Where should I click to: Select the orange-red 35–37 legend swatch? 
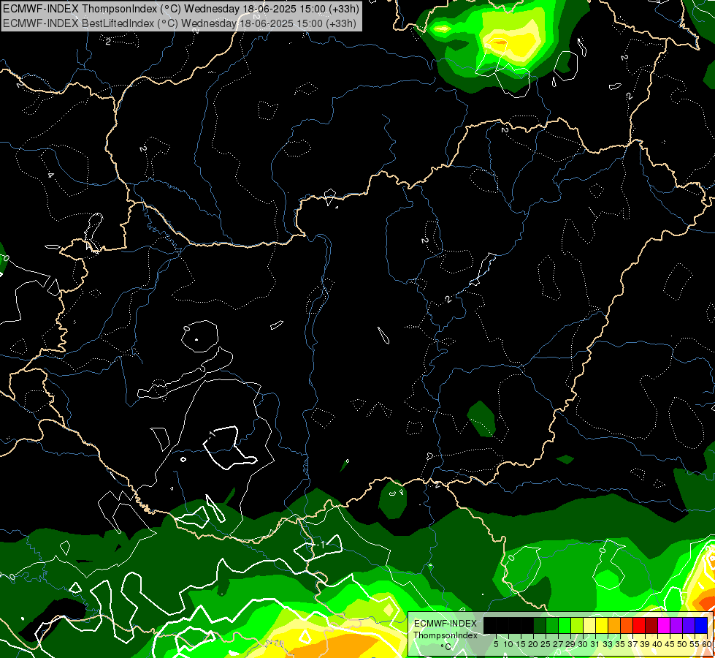click(x=627, y=625)
